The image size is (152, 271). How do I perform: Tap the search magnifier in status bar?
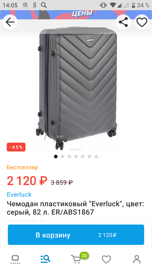pos(44,5)
